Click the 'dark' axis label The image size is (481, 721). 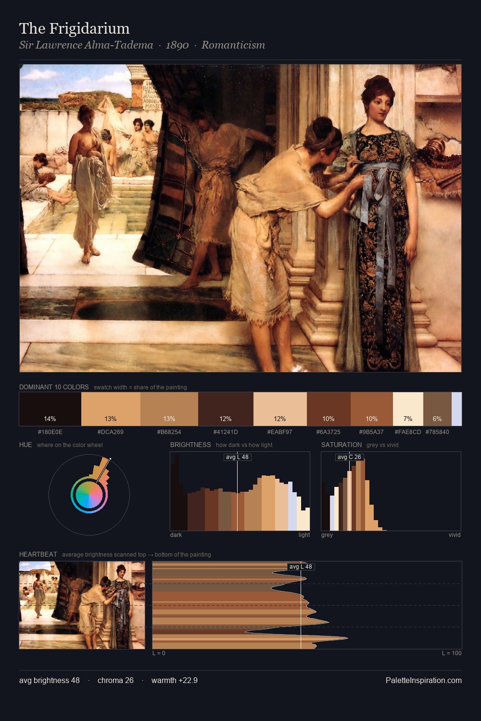click(x=176, y=535)
